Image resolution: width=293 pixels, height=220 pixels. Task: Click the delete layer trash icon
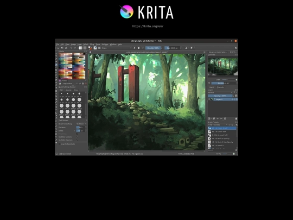point(236,118)
